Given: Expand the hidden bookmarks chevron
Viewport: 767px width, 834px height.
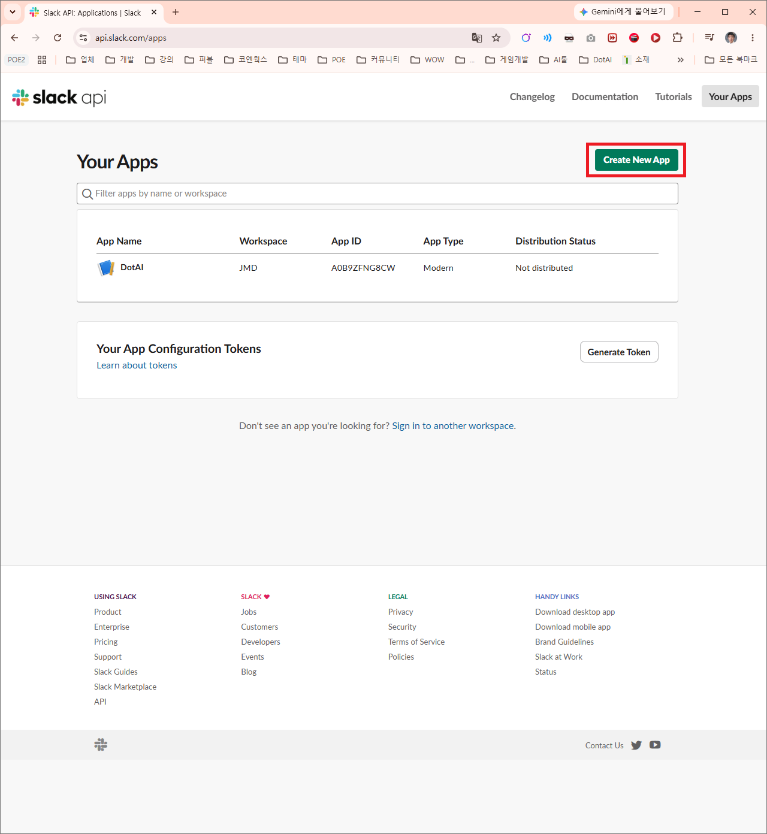Looking at the screenshot, I should [x=681, y=60].
